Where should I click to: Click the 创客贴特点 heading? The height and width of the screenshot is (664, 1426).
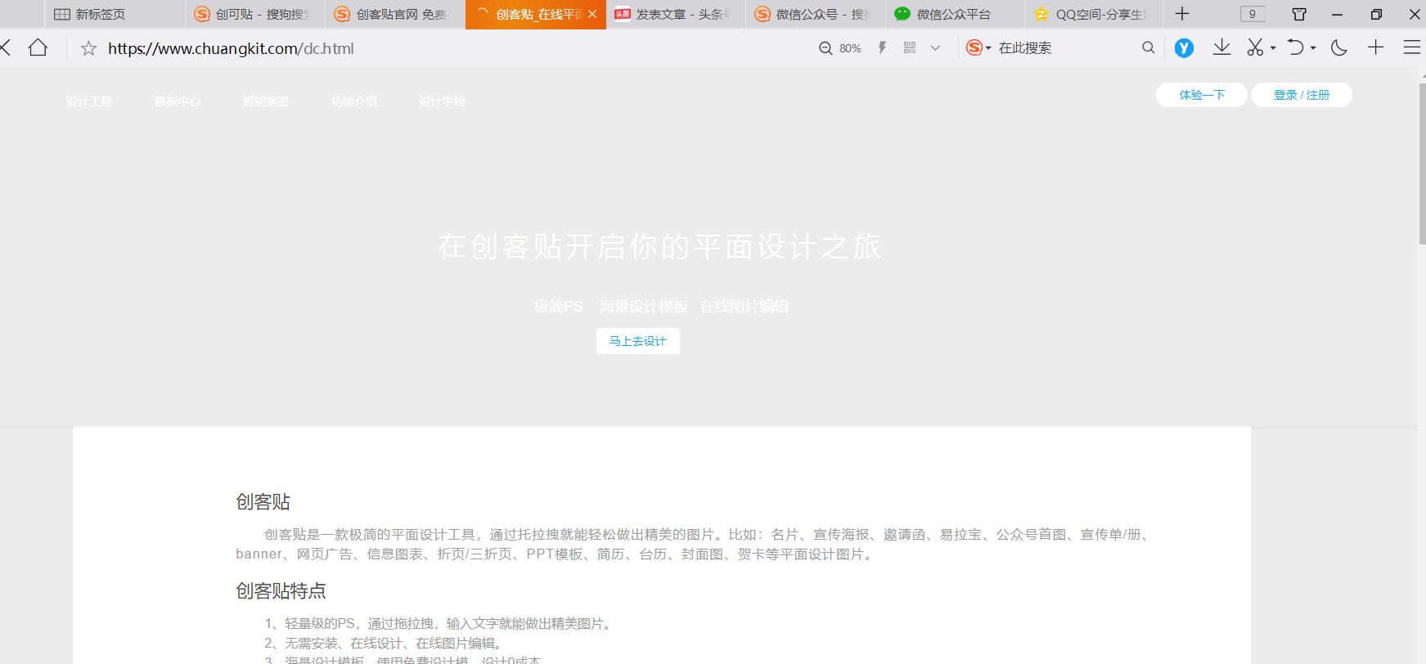pyautogui.click(x=281, y=590)
